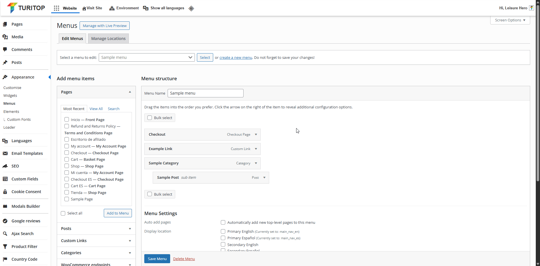
Task: Click the diamond icon in top bar
Action: (191, 8)
